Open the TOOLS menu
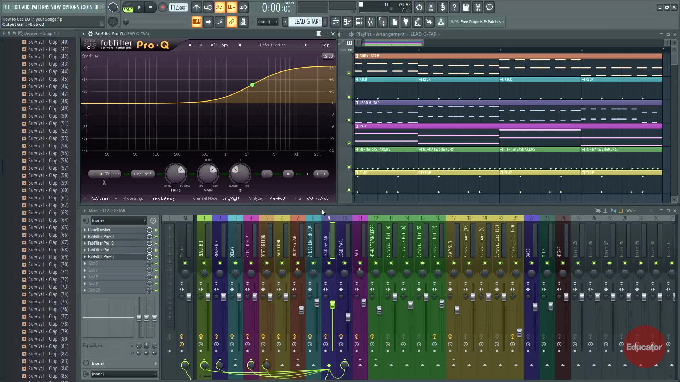This screenshot has width=680, height=382. click(x=86, y=7)
